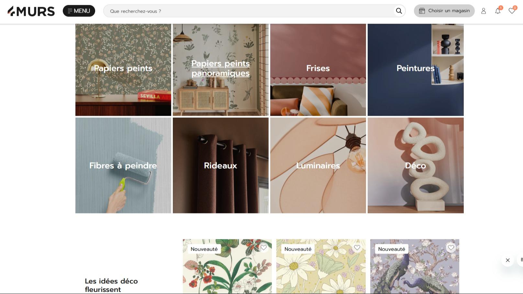Open Papiers peints panoramiques category
This screenshot has width=523, height=294.
pyautogui.click(x=221, y=69)
